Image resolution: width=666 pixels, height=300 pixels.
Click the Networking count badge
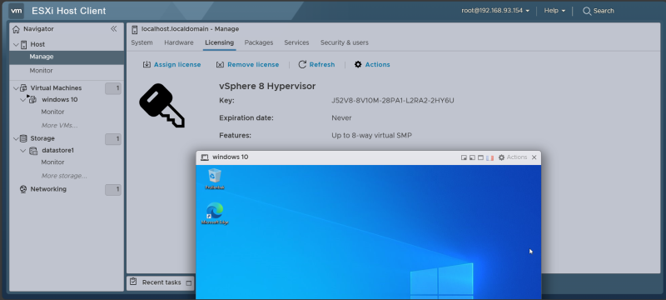click(x=113, y=189)
